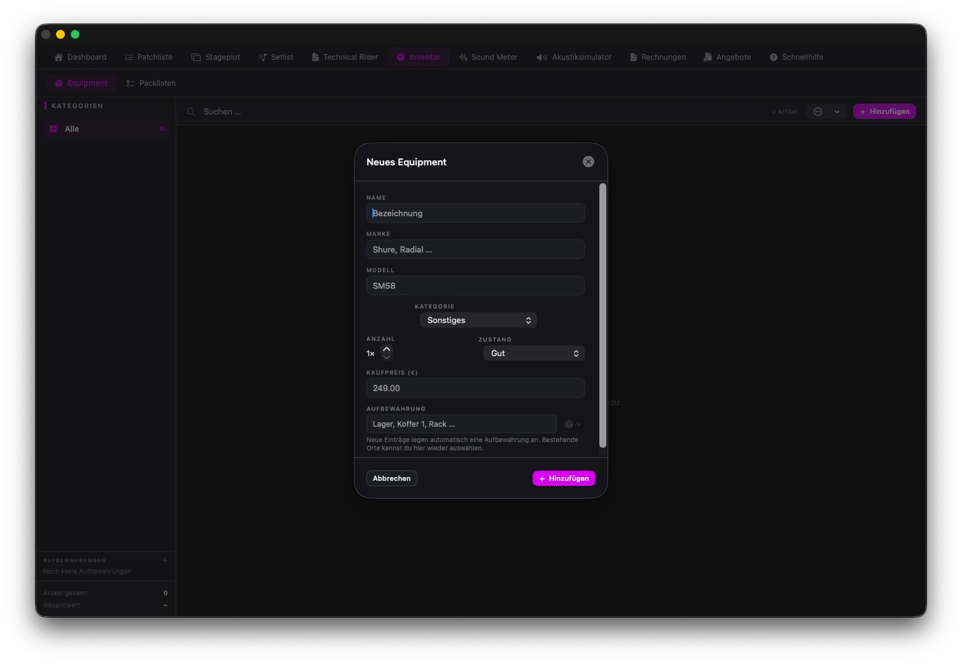Image resolution: width=962 pixels, height=664 pixels.
Task: Open the Angebote tab
Action: click(x=727, y=57)
